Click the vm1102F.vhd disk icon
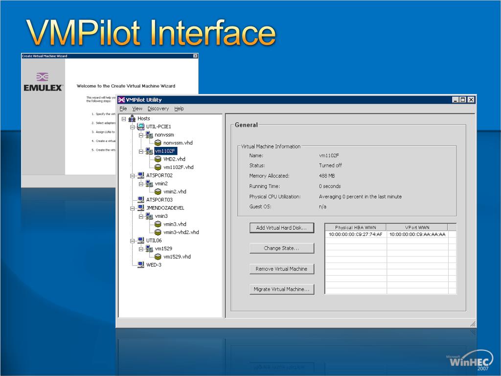The width and height of the screenshot is (501, 376). click(x=158, y=167)
